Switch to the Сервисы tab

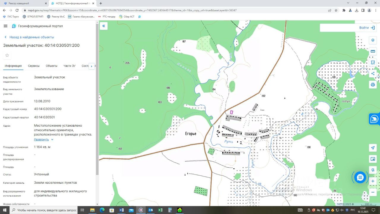pyautogui.click(x=34, y=66)
